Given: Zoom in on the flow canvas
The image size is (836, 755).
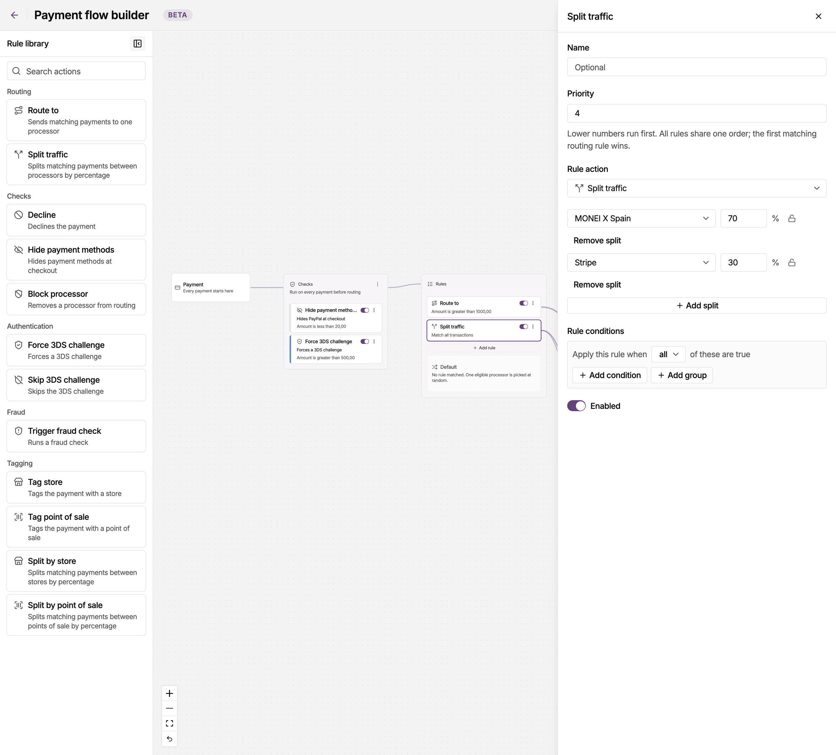Looking at the screenshot, I should click(x=169, y=693).
